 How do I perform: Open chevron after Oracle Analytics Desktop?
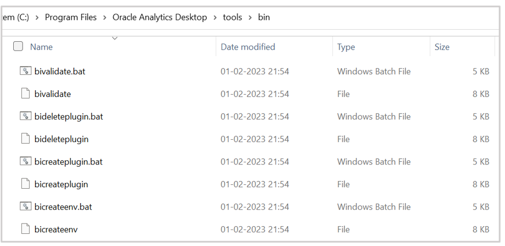(215, 18)
